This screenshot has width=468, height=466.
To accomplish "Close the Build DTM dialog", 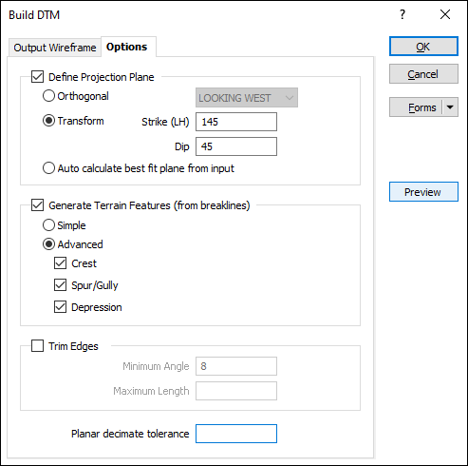I will pyautogui.click(x=445, y=14).
